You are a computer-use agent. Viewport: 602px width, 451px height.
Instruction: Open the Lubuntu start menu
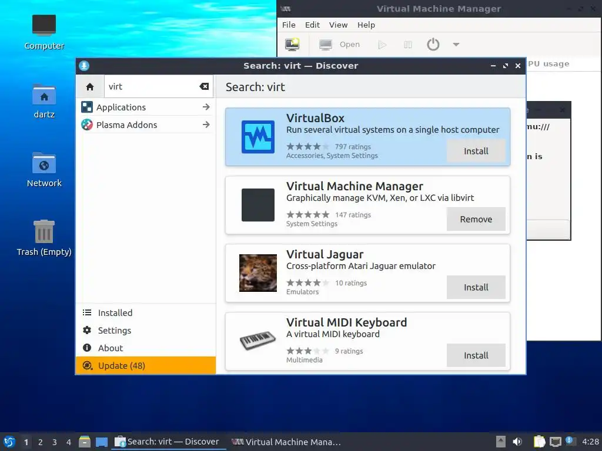pos(9,442)
